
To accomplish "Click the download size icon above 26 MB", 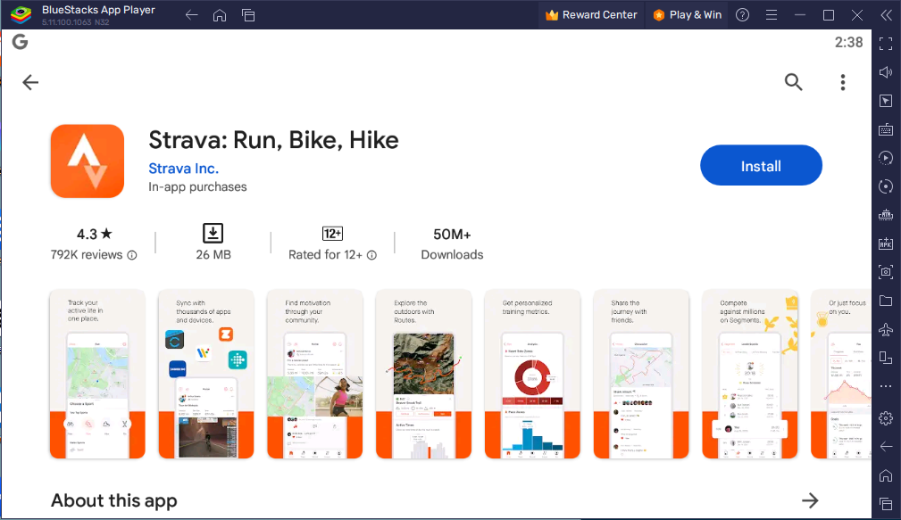I will 213,233.
